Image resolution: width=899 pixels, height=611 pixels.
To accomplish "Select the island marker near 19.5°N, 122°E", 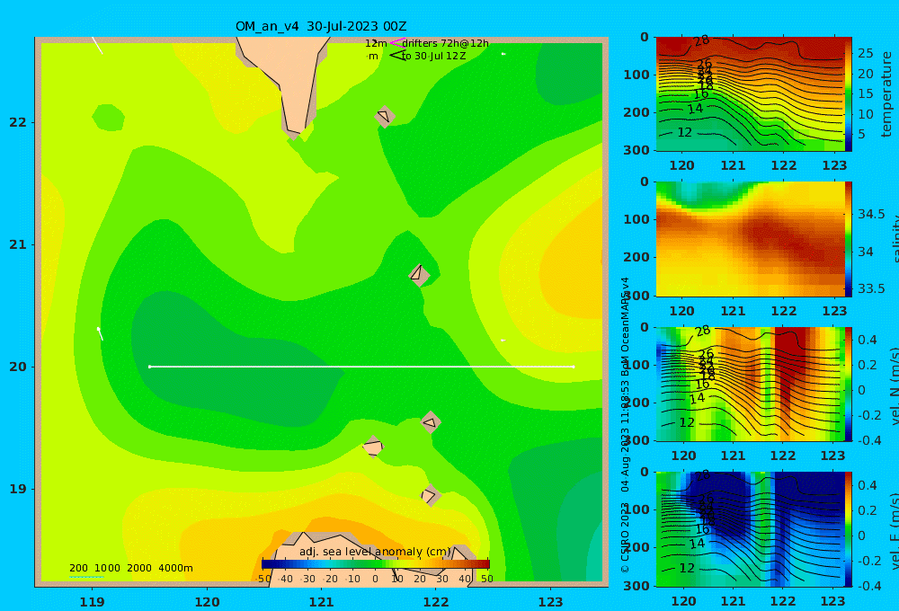I will pyautogui.click(x=431, y=422).
